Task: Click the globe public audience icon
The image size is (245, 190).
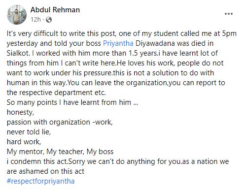Action: [49, 20]
